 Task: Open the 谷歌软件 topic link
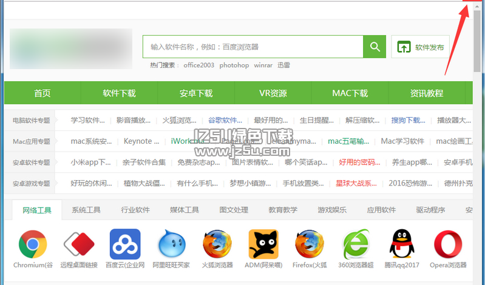(x=225, y=120)
